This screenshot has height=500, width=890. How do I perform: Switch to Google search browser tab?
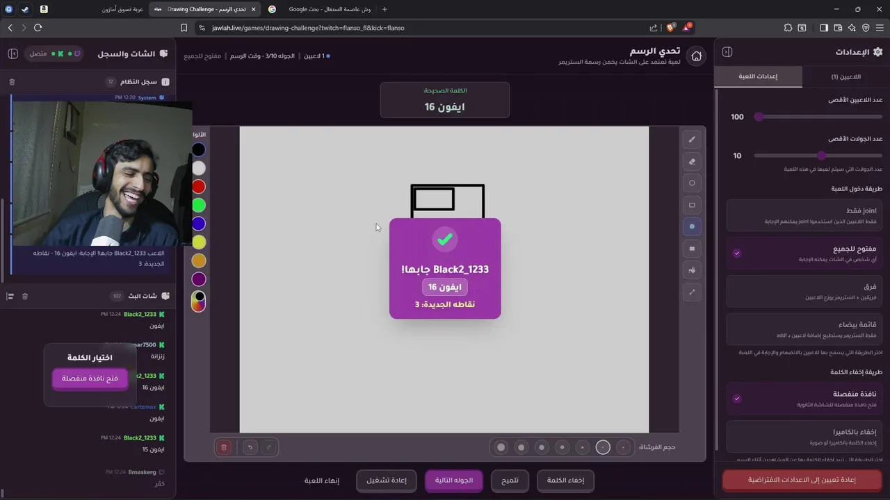(x=321, y=9)
